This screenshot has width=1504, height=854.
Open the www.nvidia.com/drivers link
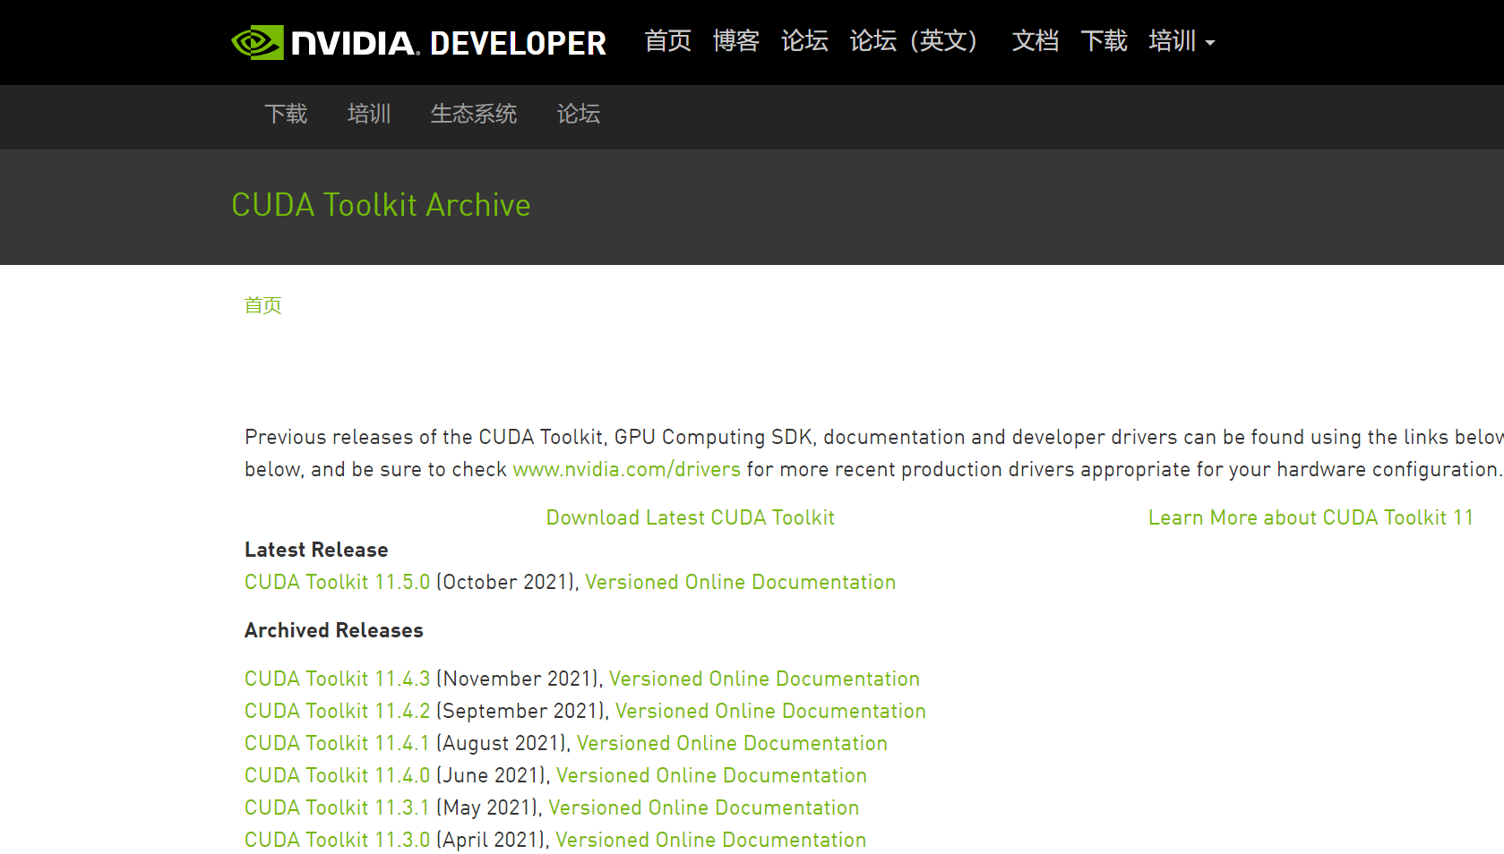coord(626,469)
